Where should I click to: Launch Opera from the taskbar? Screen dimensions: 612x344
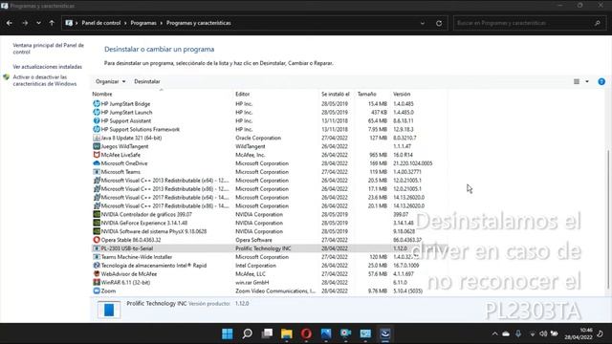pyautogui.click(x=306, y=333)
